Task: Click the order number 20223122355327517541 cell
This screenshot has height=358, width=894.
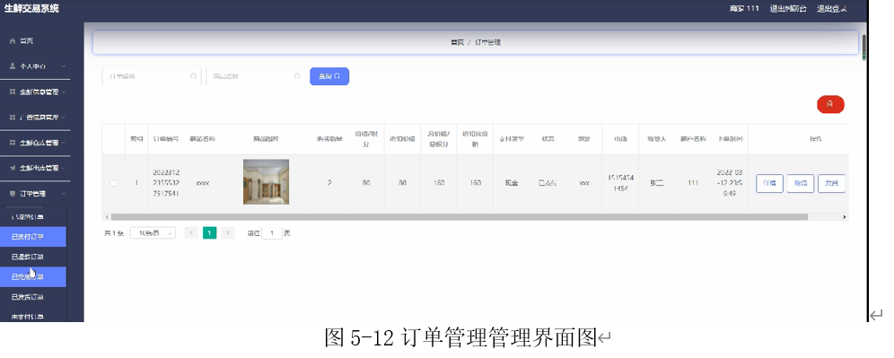Action: pyautogui.click(x=166, y=183)
